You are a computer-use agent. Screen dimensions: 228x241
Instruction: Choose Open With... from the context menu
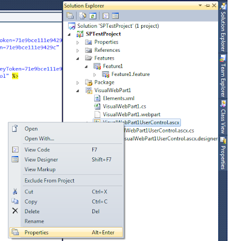click(x=66, y=139)
